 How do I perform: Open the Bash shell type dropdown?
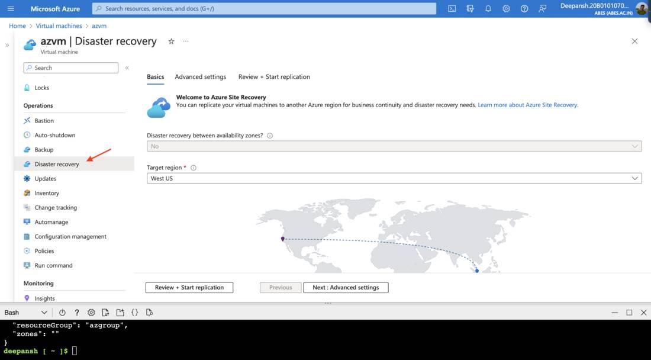coord(25,312)
